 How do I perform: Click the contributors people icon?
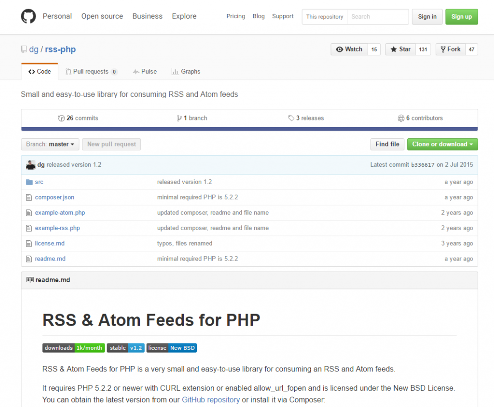click(x=400, y=118)
